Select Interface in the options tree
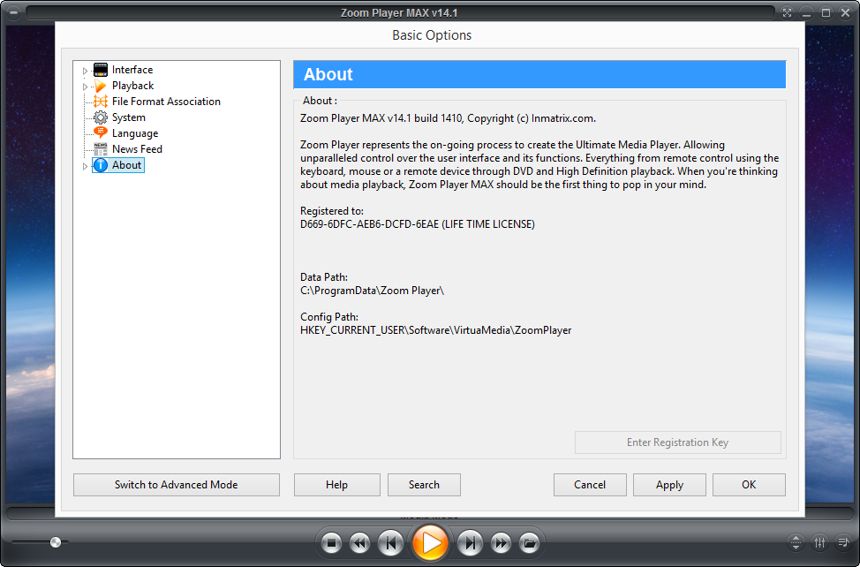The width and height of the screenshot is (860, 567). point(132,70)
